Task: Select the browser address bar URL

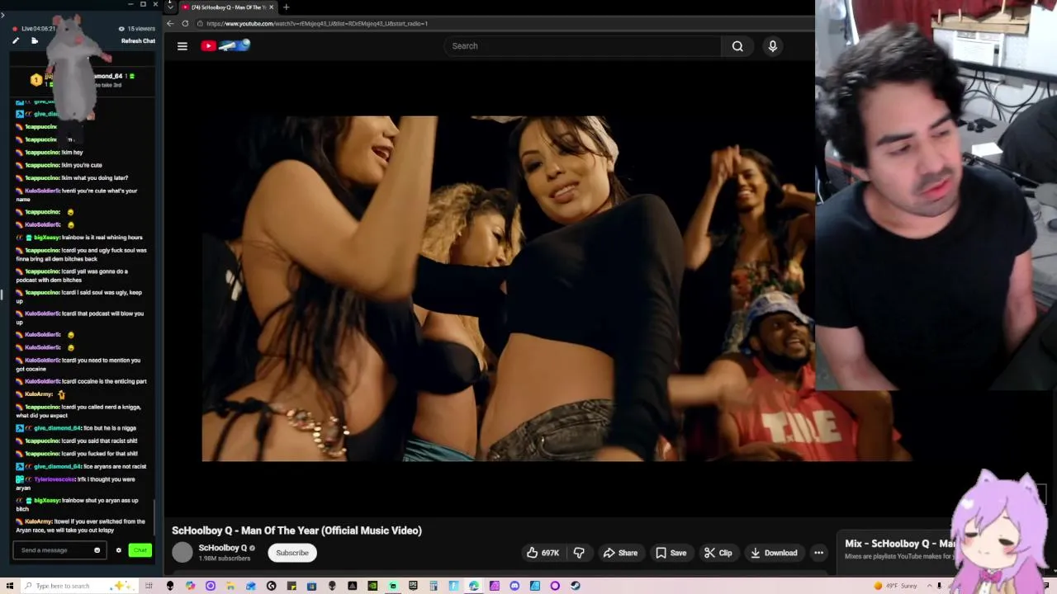Action: click(317, 23)
